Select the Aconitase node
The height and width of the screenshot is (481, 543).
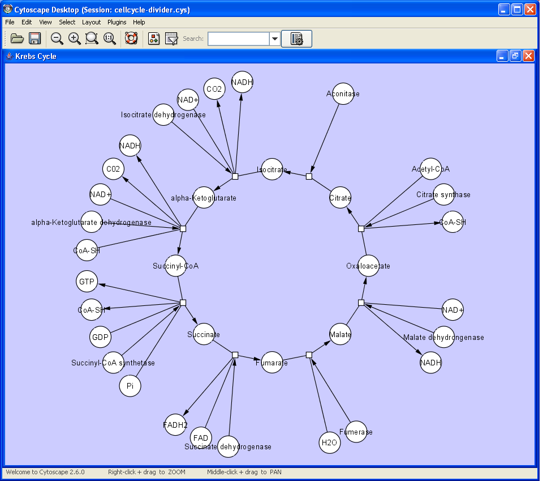pyautogui.click(x=343, y=94)
